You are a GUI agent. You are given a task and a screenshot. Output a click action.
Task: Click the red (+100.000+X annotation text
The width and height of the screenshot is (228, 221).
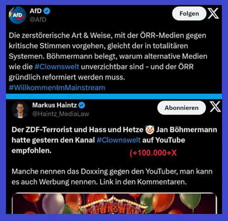pos(153,153)
